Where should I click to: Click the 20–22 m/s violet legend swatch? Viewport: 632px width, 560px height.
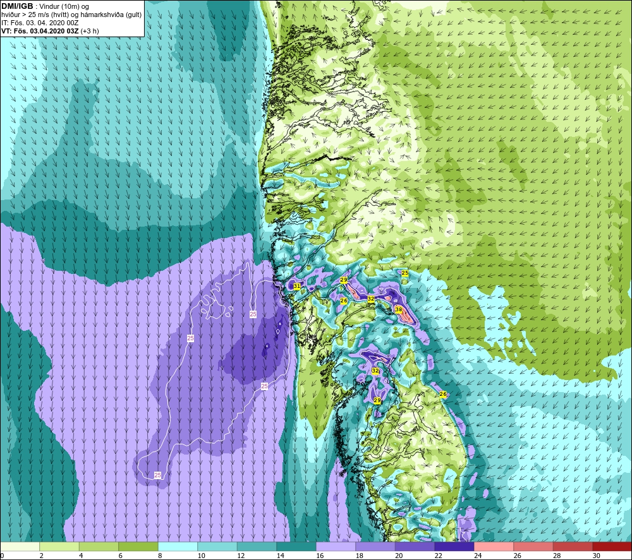click(415, 546)
